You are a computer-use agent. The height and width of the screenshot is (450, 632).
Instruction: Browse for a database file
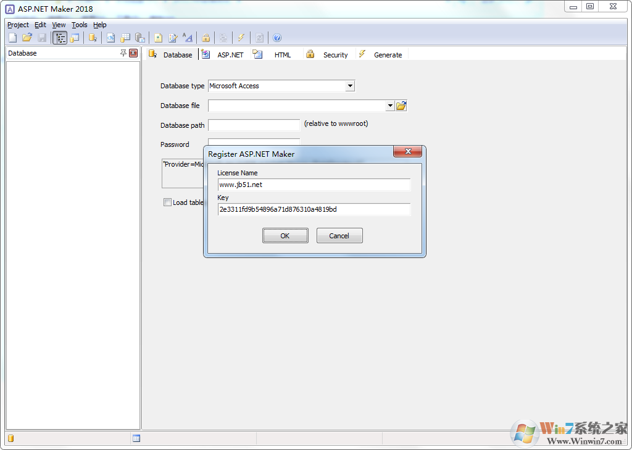pos(401,105)
